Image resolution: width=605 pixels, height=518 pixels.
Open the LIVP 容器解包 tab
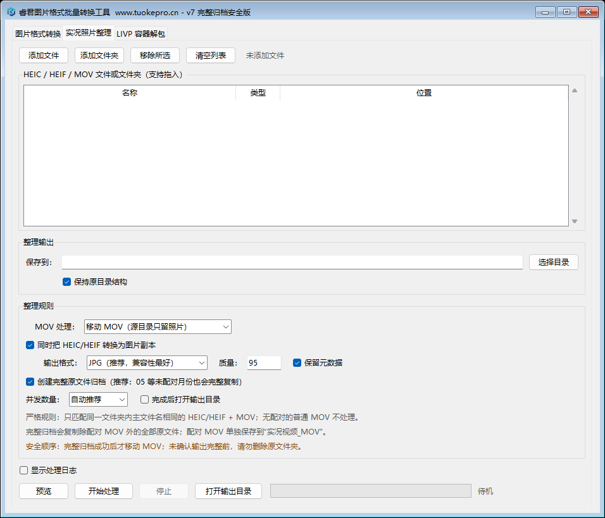click(x=141, y=34)
